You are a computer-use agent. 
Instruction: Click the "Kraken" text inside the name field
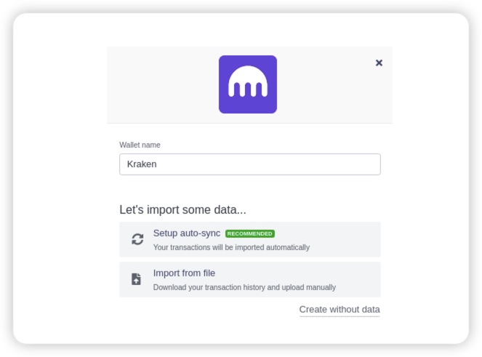(142, 164)
